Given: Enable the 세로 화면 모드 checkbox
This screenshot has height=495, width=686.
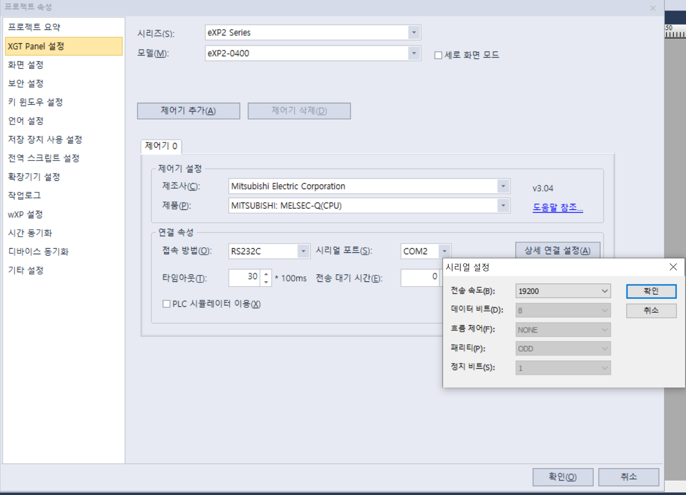Looking at the screenshot, I should click(x=438, y=54).
